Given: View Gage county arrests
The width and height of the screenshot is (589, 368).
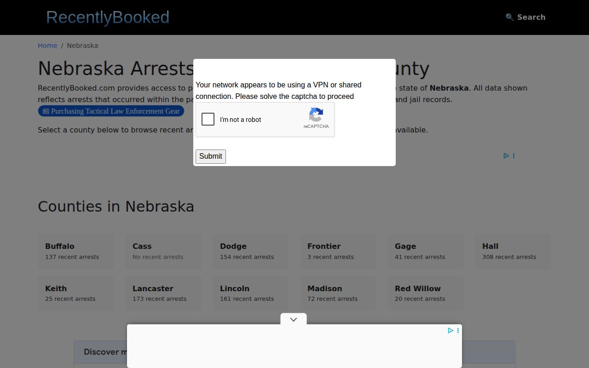Looking at the screenshot, I should 426,251.
